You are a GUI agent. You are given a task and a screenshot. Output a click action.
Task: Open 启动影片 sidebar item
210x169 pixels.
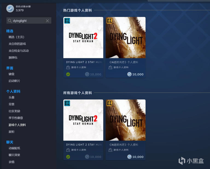tap(14, 81)
